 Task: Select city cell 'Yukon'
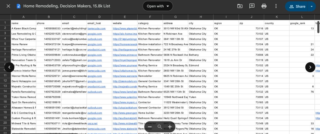[x=201, y=97]
